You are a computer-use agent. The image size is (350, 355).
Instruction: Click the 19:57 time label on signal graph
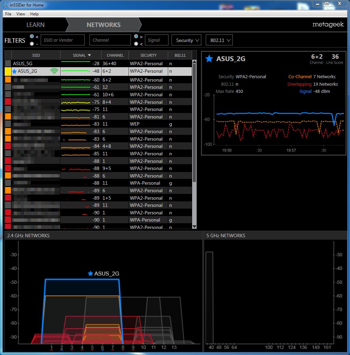(x=291, y=150)
